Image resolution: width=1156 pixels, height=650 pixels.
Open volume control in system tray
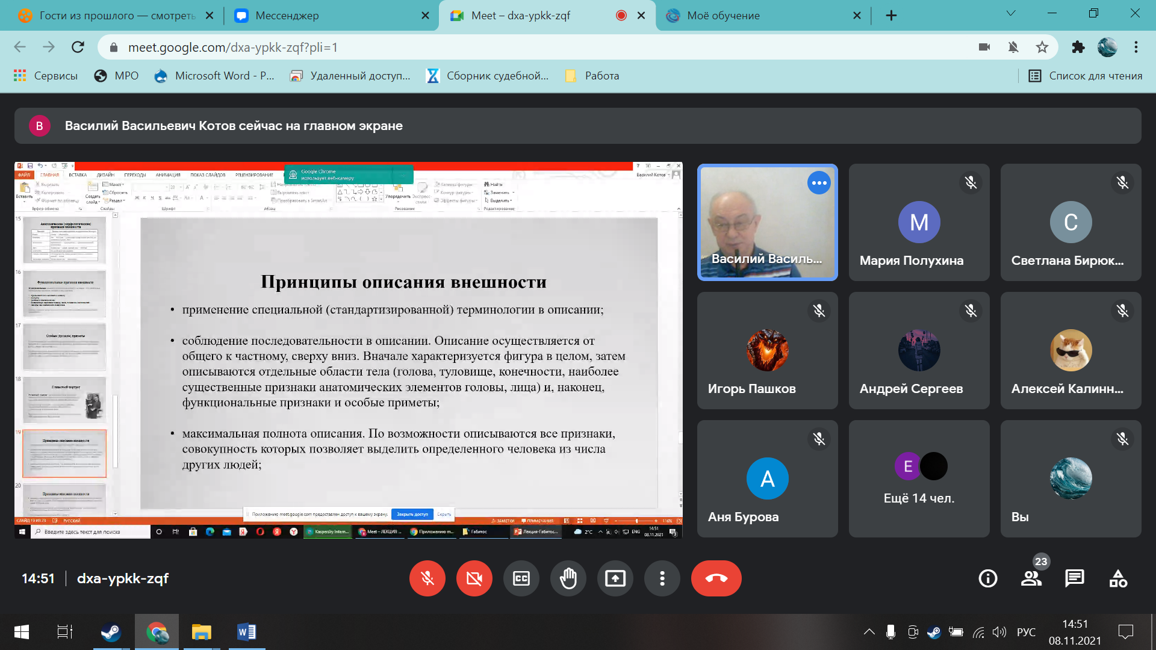click(x=999, y=632)
